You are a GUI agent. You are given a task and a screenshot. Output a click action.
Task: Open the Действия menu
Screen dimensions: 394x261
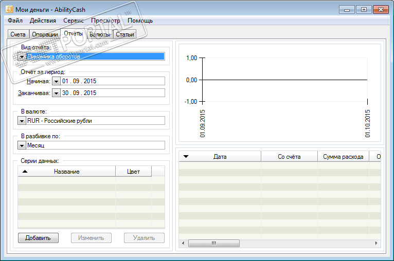[43, 21]
